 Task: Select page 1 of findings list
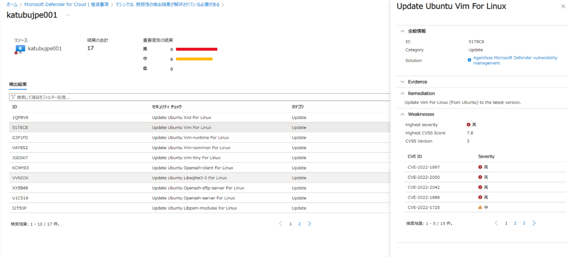[291, 224]
